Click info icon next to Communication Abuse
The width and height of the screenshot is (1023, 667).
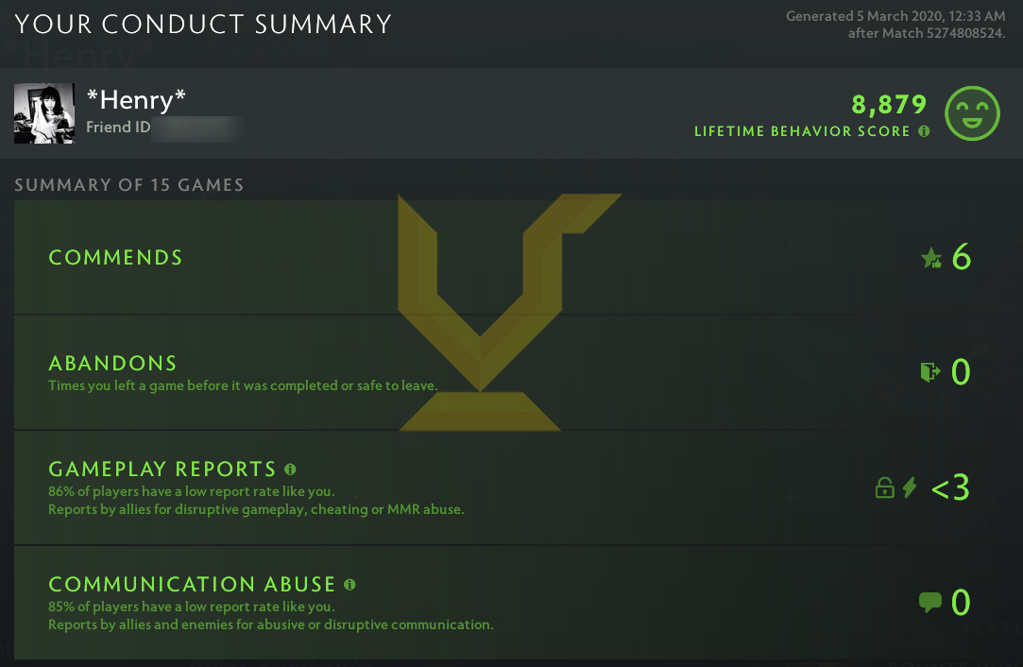coord(350,584)
